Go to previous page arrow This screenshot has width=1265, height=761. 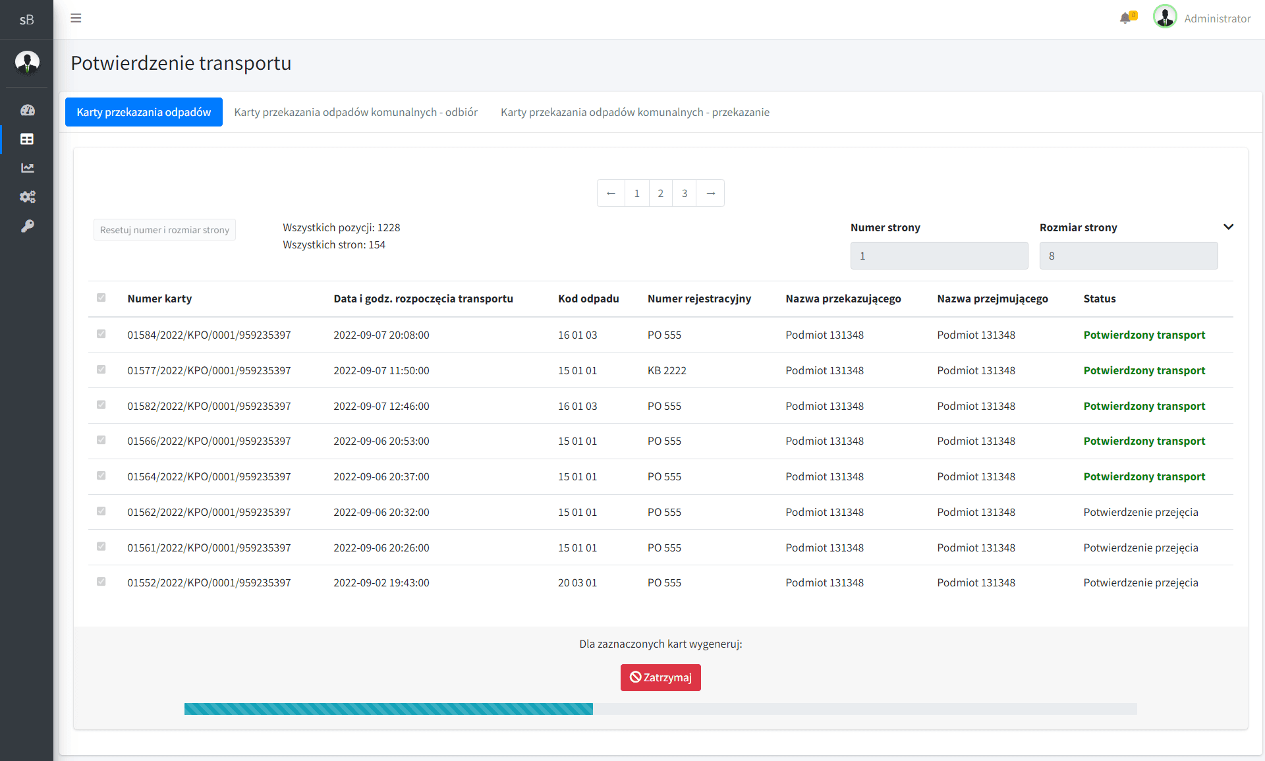tap(611, 193)
